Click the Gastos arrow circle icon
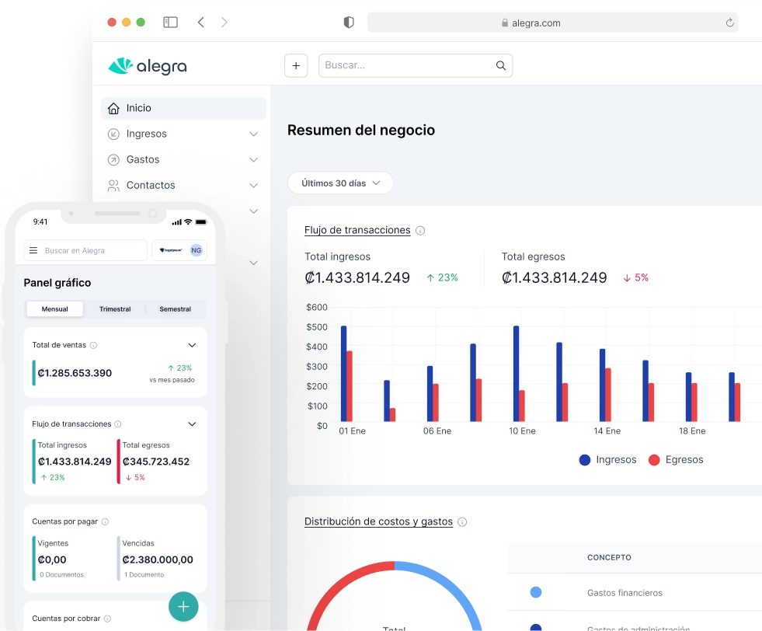This screenshot has width=762, height=631. (x=113, y=160)
